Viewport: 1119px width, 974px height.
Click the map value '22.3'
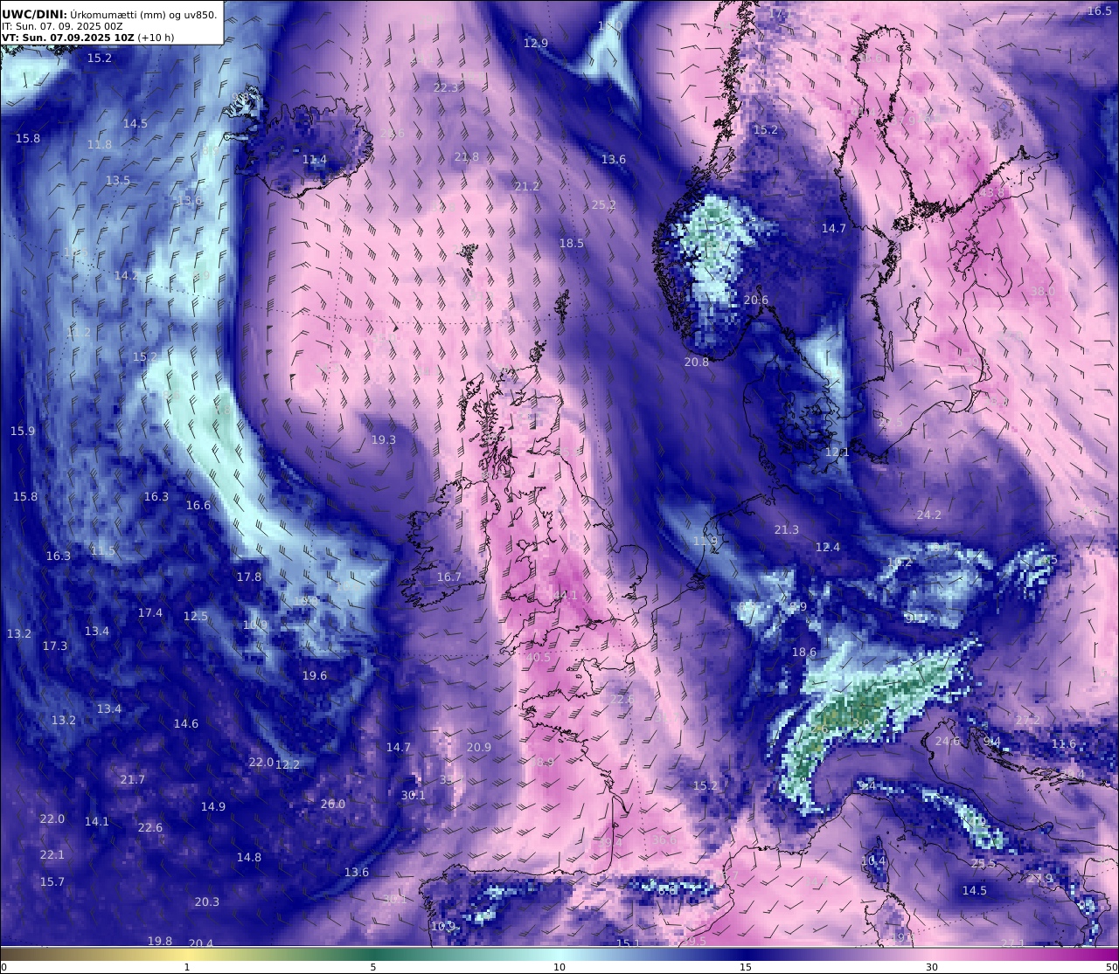coord(446,87)
